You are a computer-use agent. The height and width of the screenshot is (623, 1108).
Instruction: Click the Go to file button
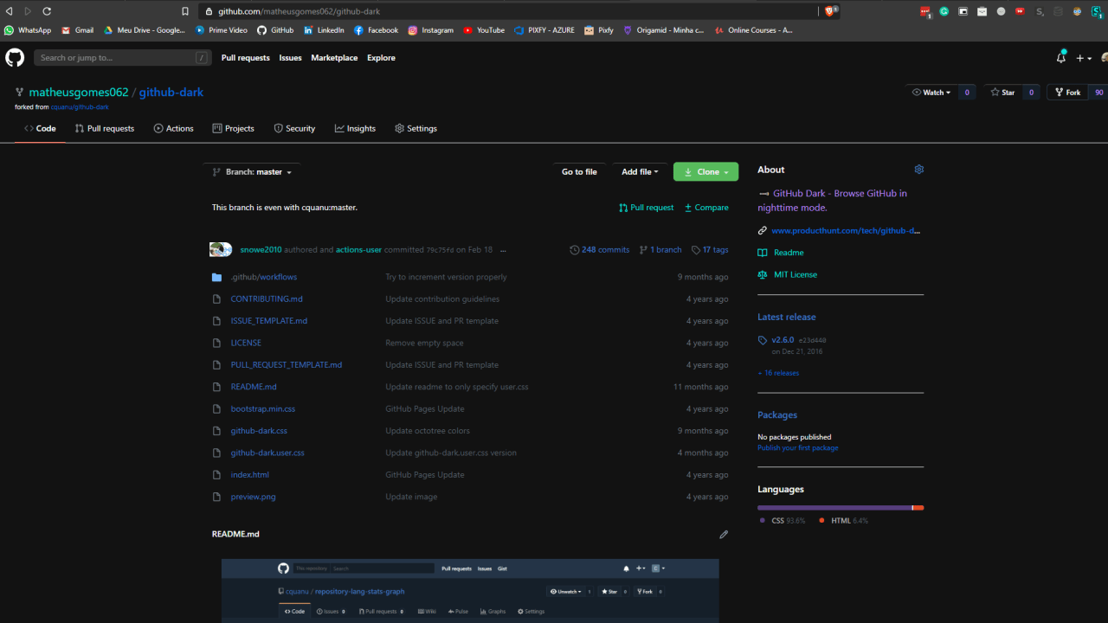pos(579,172)
